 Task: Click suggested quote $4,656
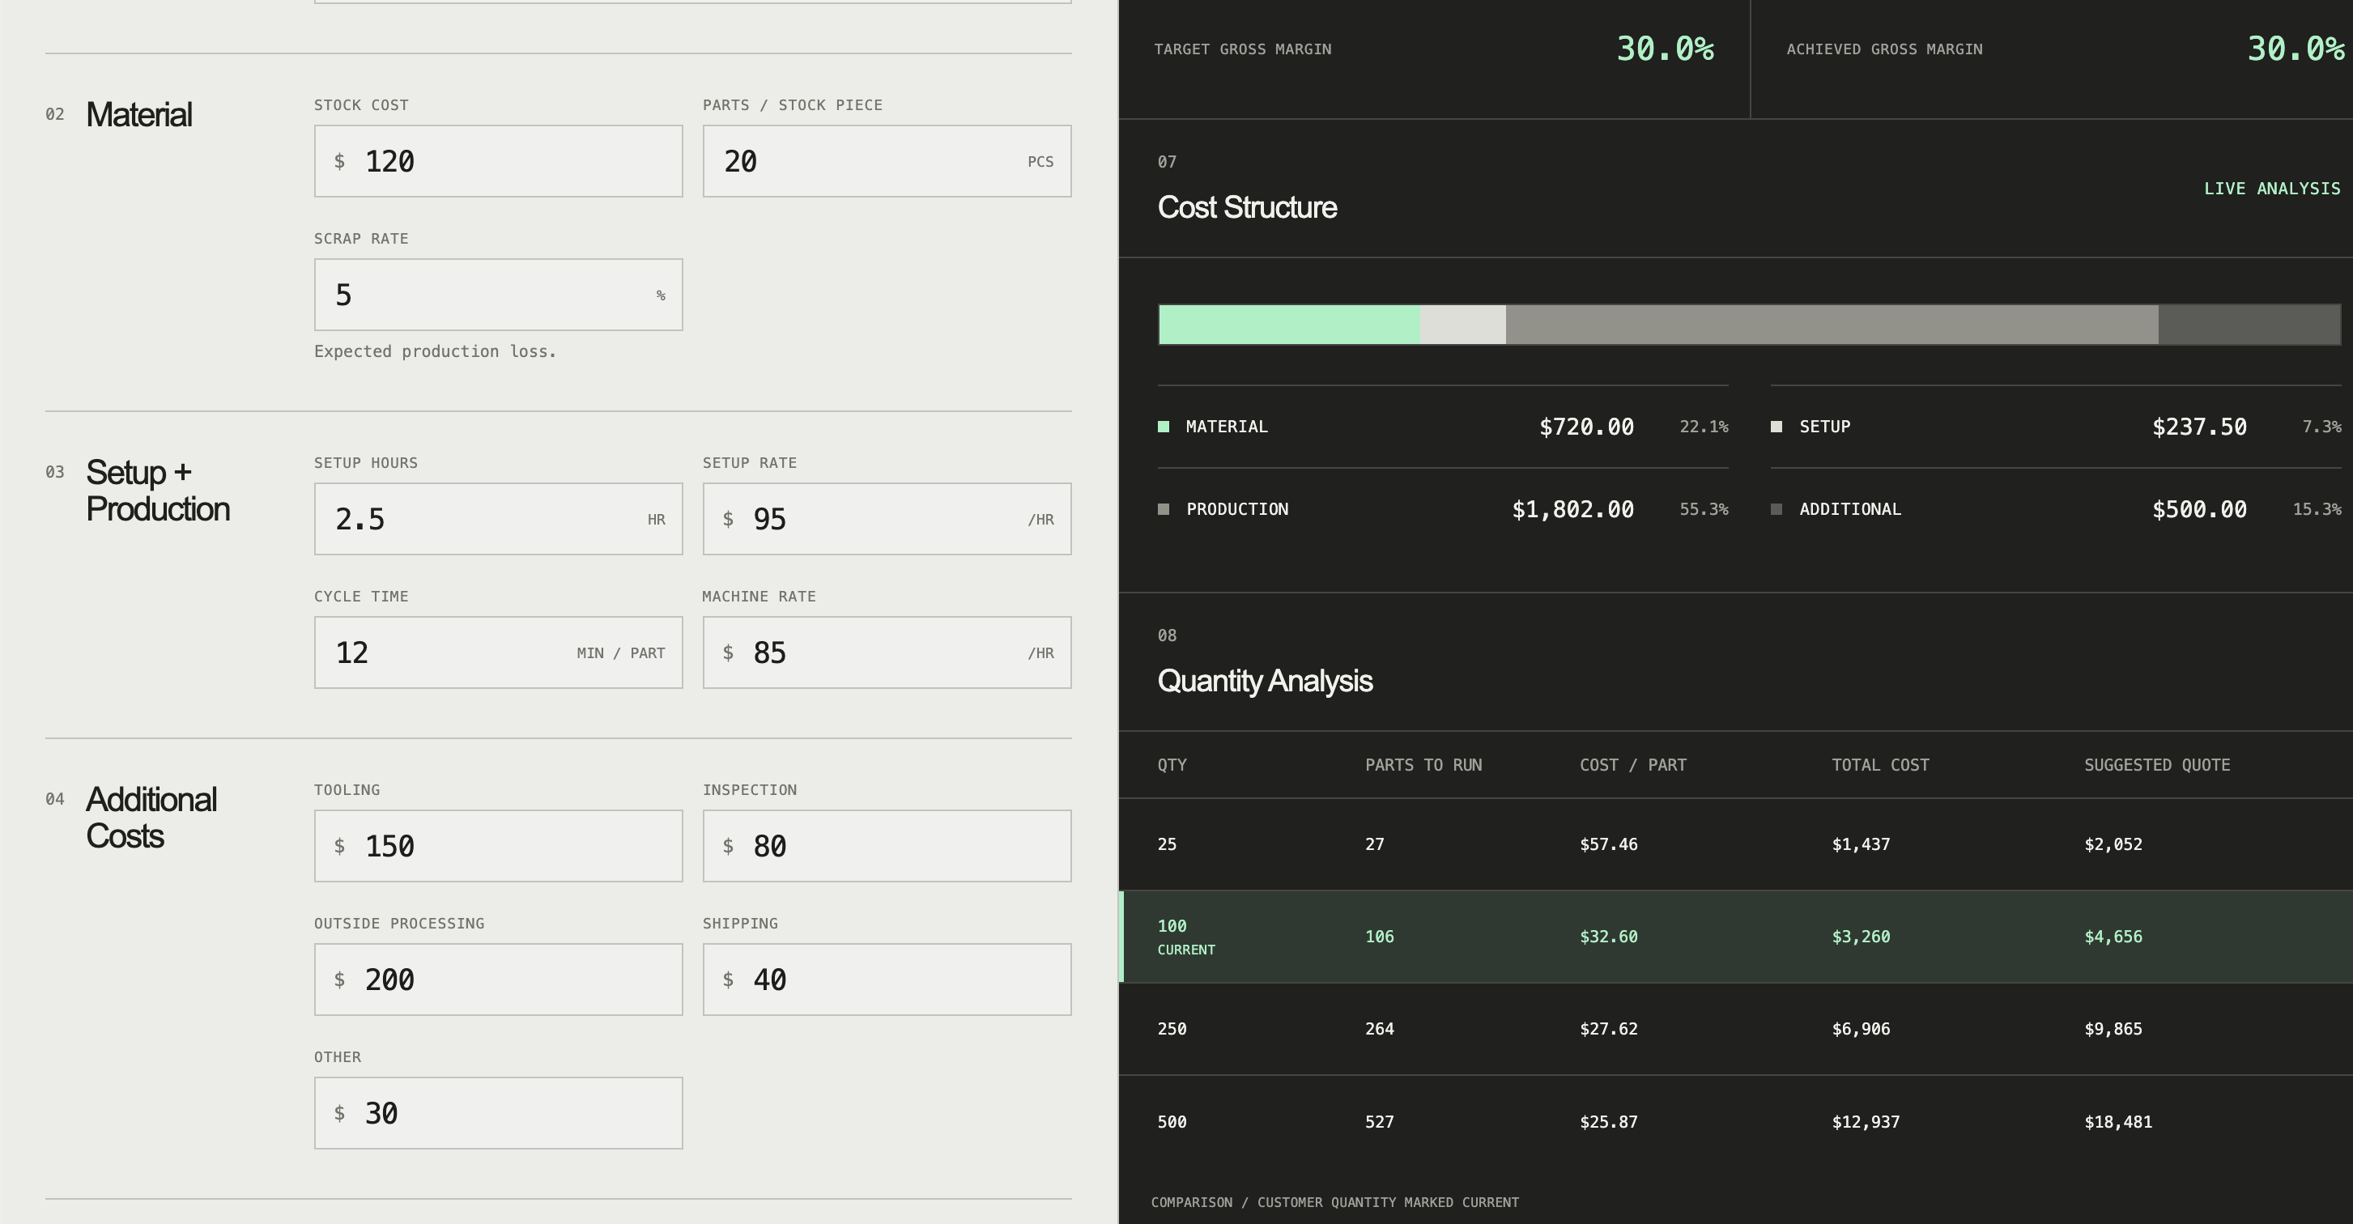click(2113, 937)
